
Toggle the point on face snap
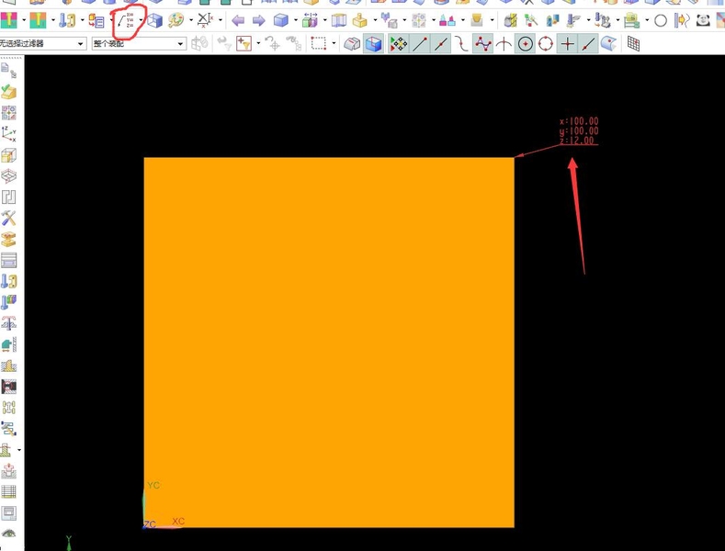point(609,44)
